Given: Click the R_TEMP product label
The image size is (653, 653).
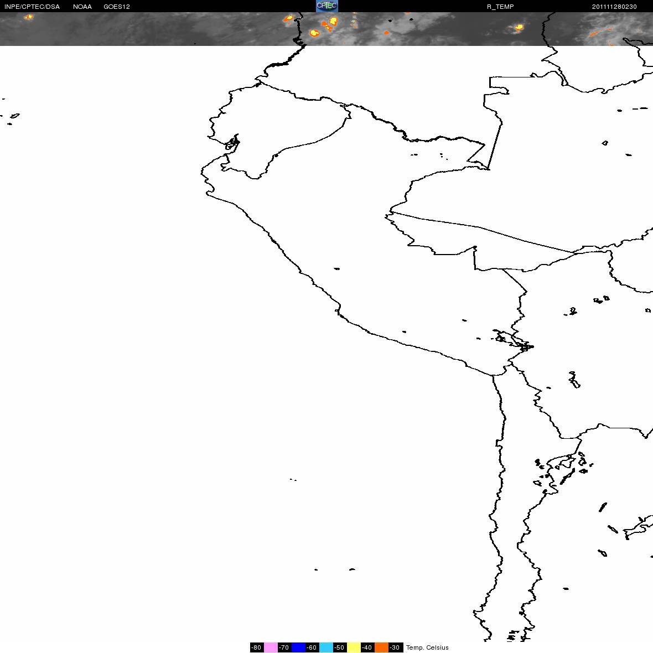Looking at the screenshot, I should (x=500, y=7).
